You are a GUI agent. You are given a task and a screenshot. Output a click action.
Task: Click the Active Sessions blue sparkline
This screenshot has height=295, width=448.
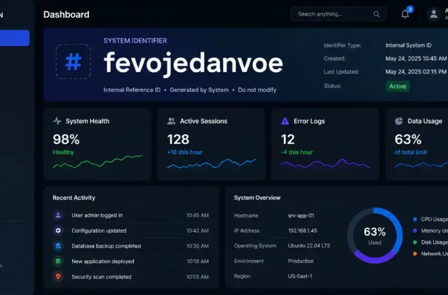(x=211, y=163)
